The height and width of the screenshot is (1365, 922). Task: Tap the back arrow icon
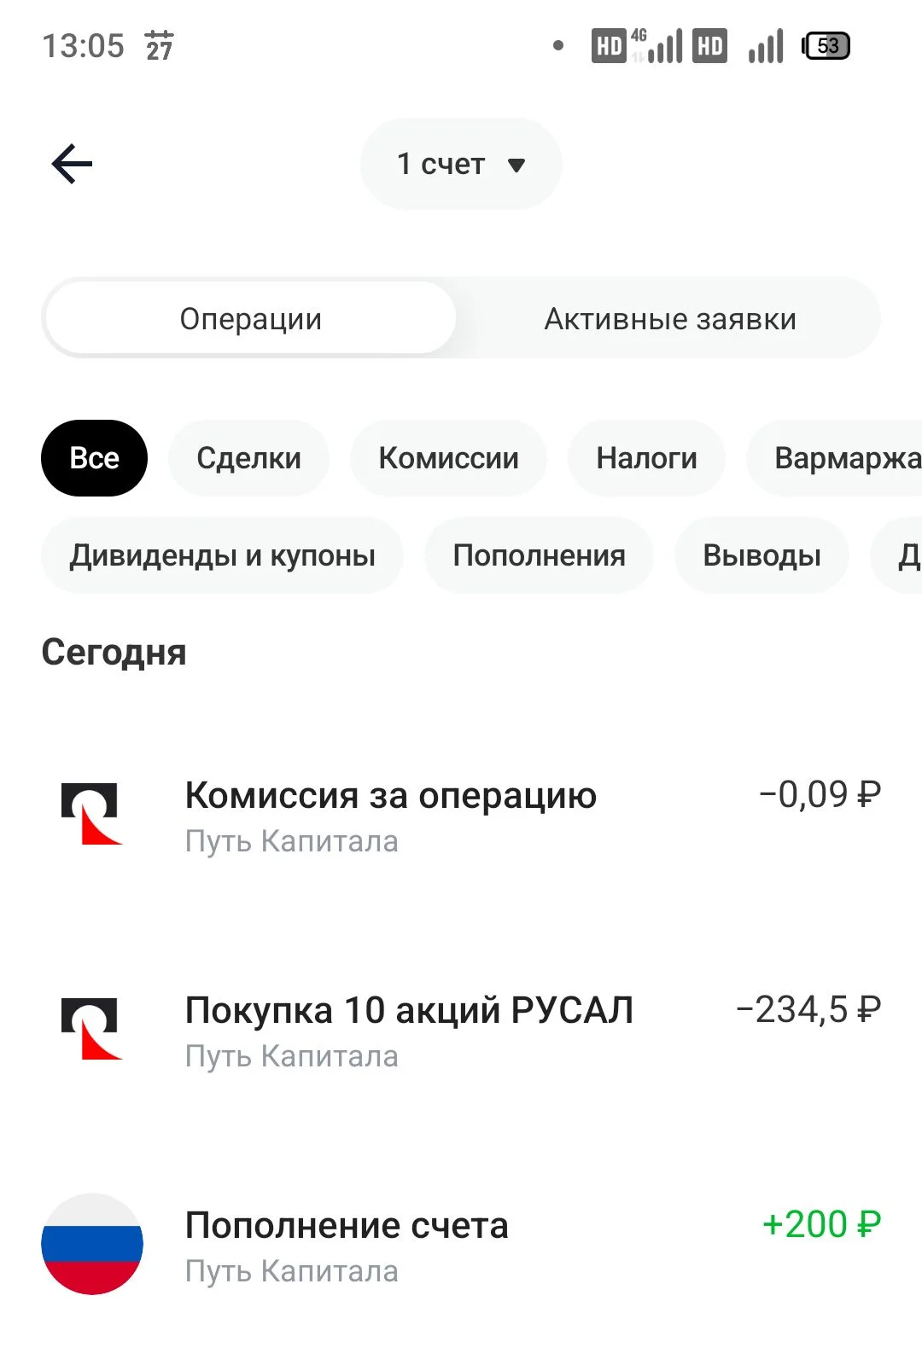click(72, 164)
